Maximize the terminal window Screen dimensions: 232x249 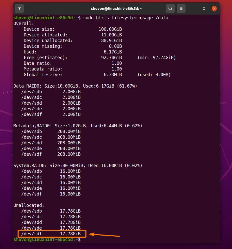204,9
